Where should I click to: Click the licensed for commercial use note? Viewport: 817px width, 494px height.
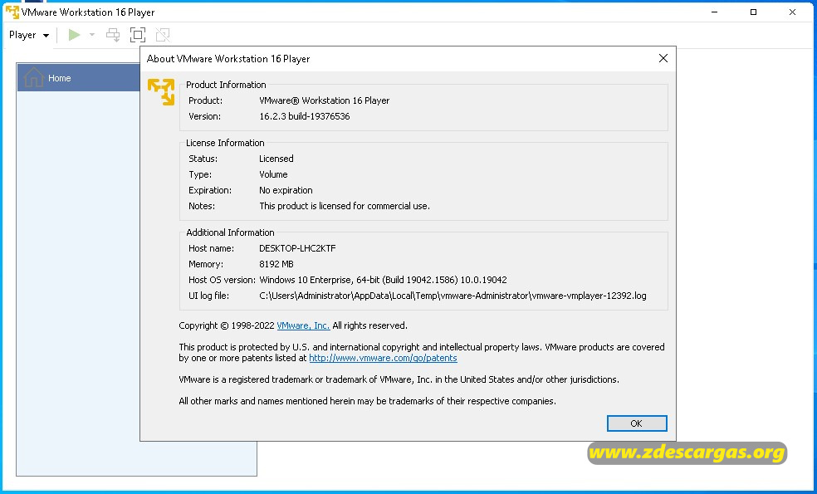pos(345,206)
